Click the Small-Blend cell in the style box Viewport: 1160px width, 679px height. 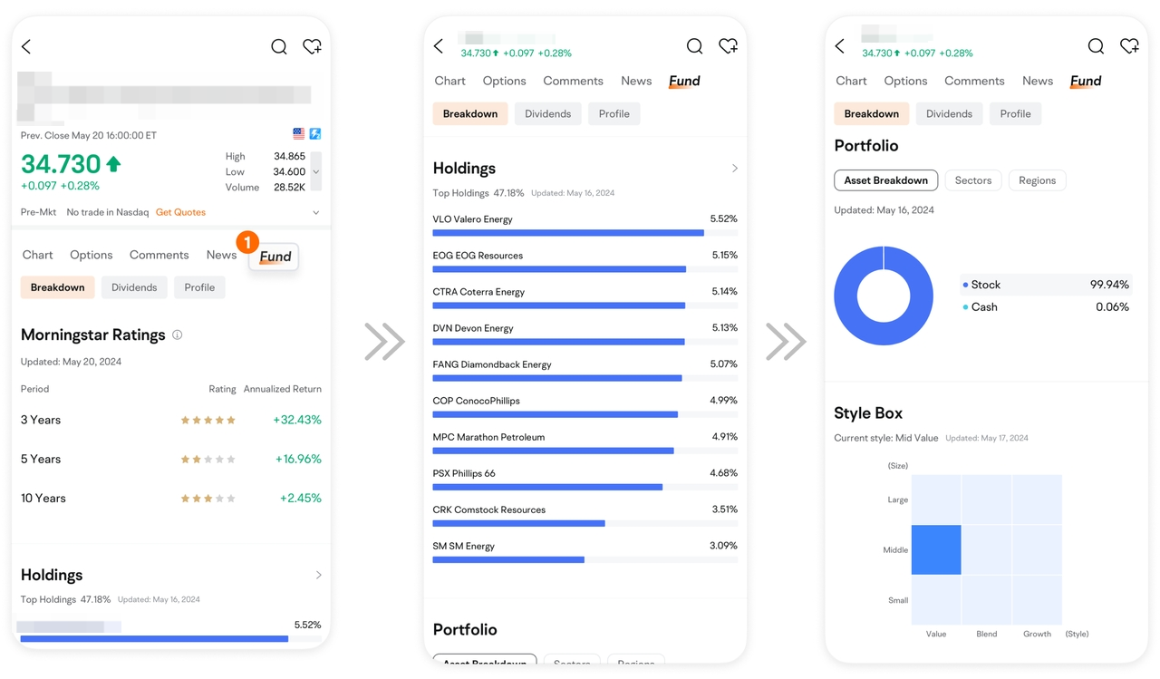click(x=987, y=599)
